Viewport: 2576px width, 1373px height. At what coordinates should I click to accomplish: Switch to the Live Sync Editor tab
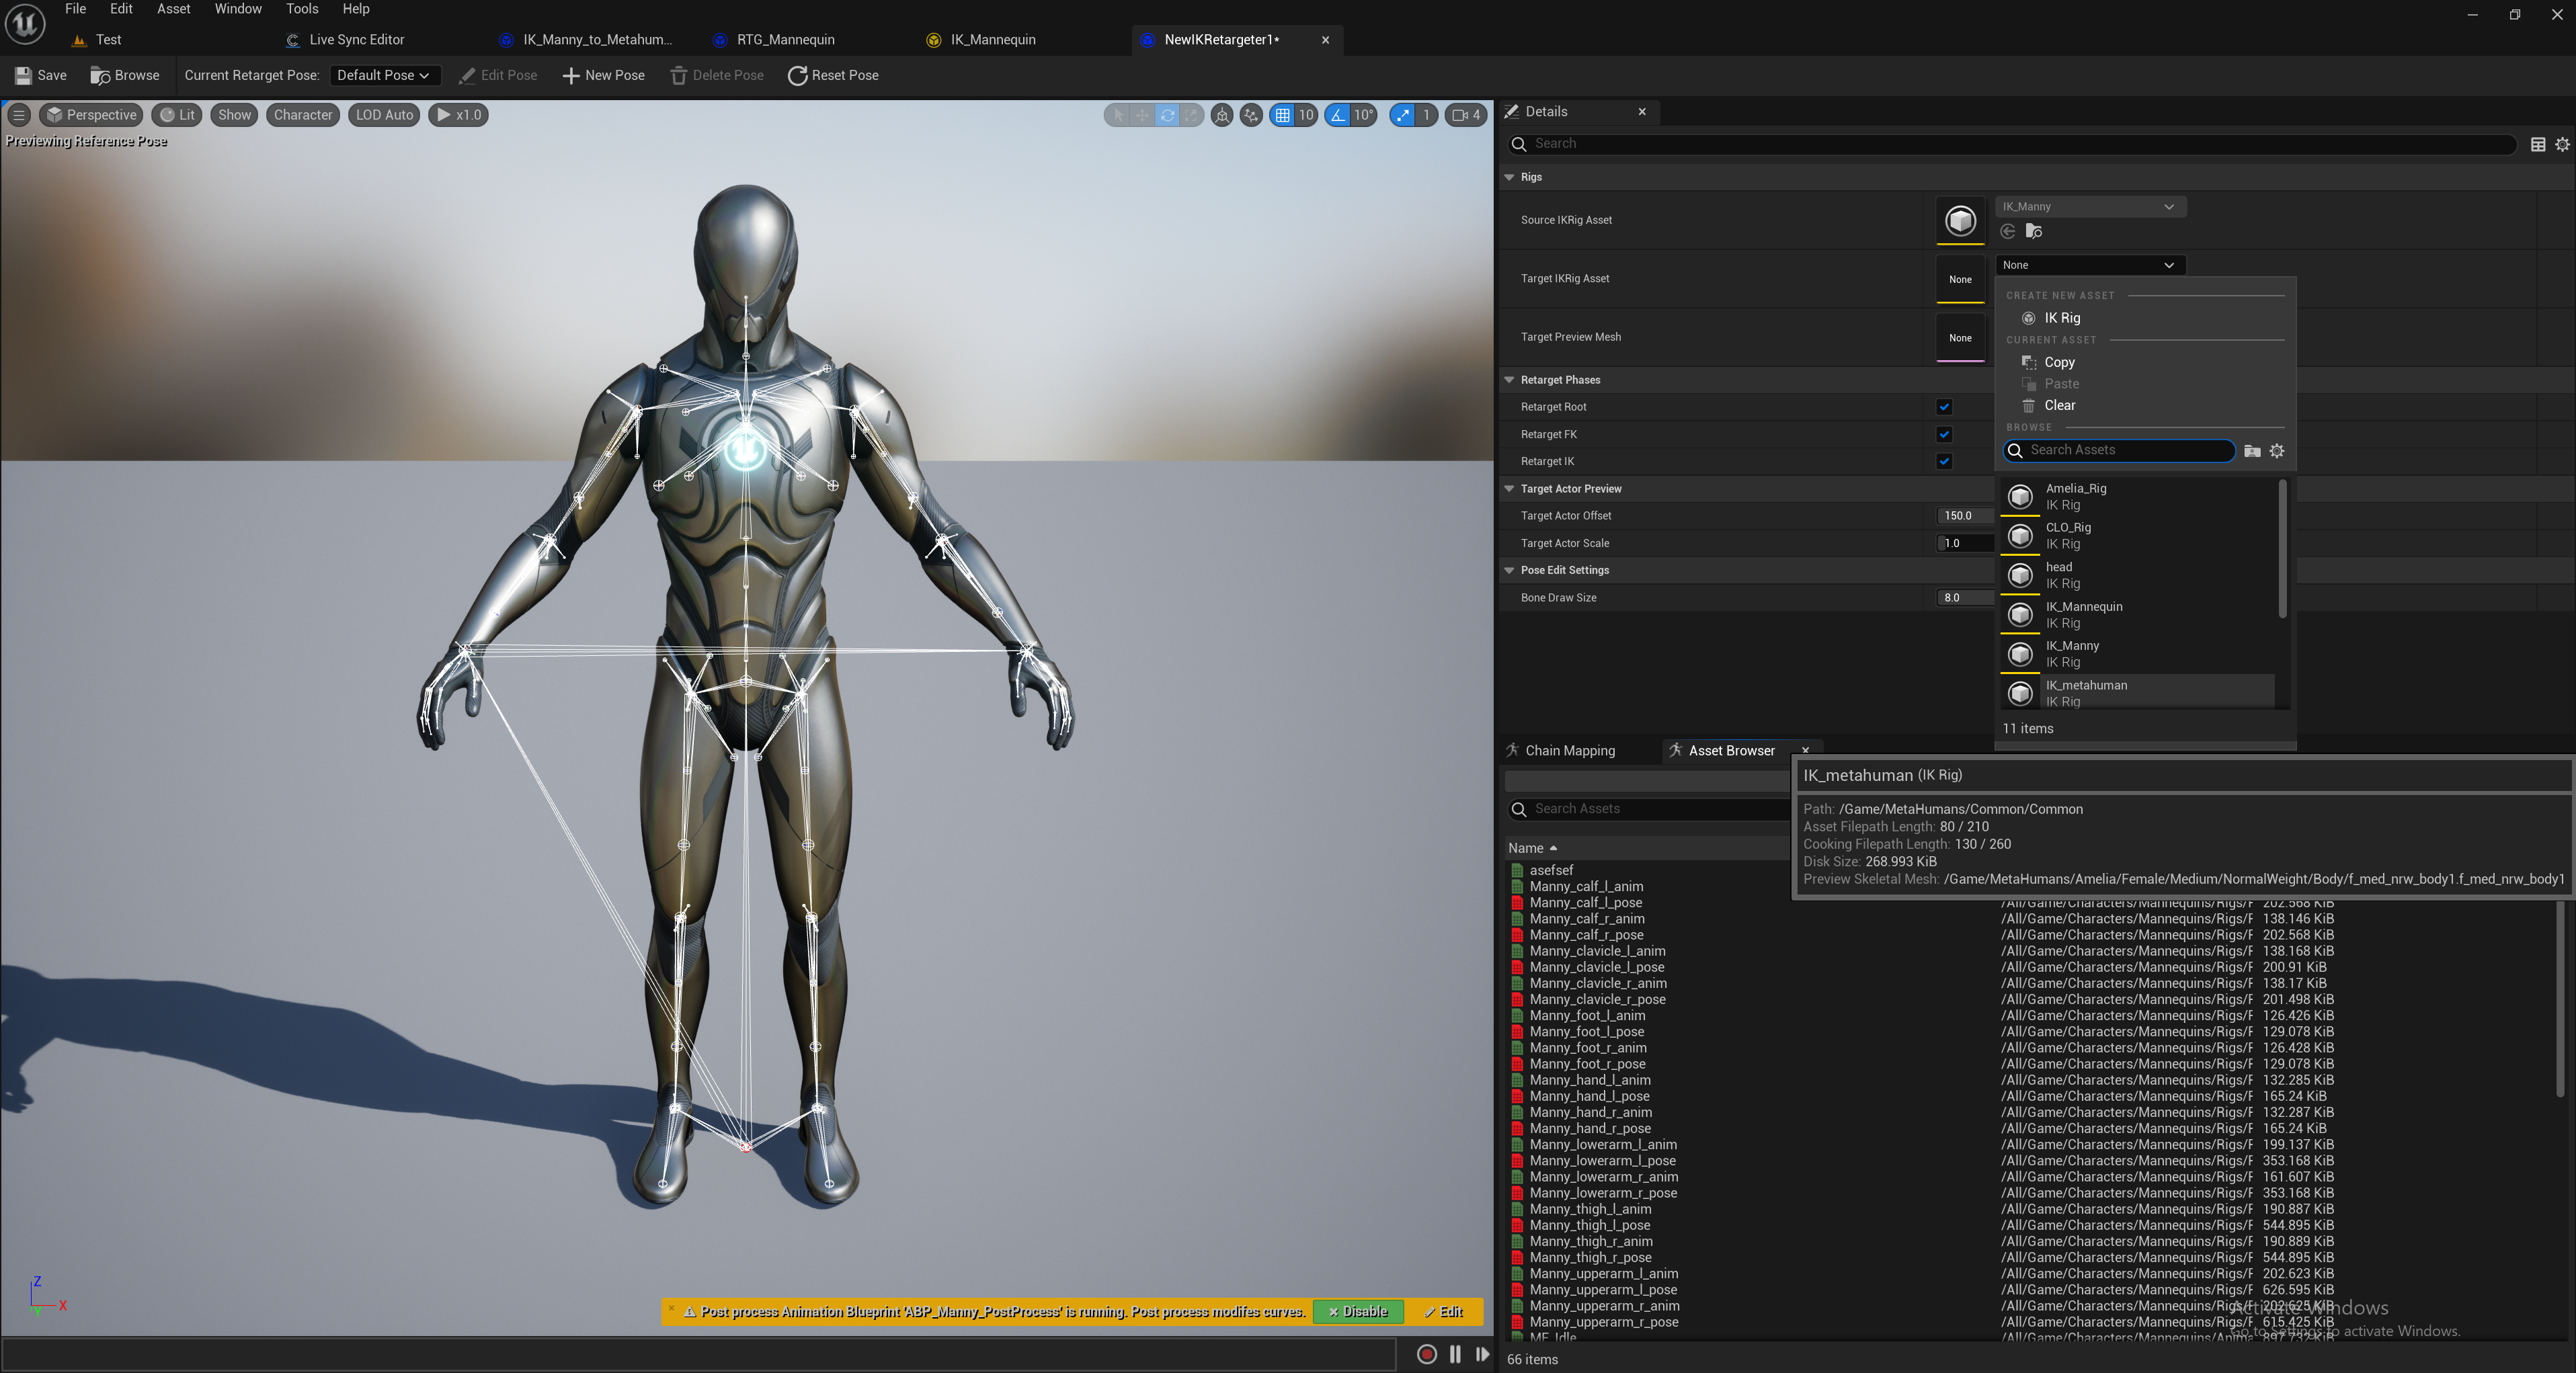(x=356, y=40)
